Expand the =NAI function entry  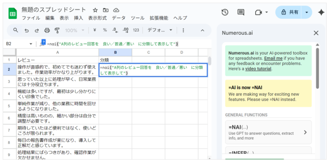click(x=268, y=132)
